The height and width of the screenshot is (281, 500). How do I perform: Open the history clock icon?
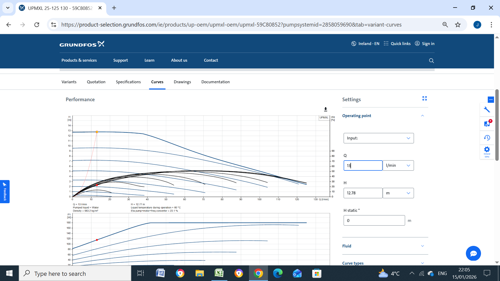coord(487,138)
